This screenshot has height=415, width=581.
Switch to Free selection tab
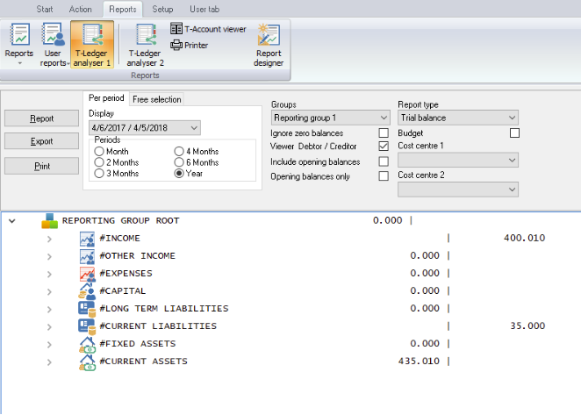tap(157, 99)
